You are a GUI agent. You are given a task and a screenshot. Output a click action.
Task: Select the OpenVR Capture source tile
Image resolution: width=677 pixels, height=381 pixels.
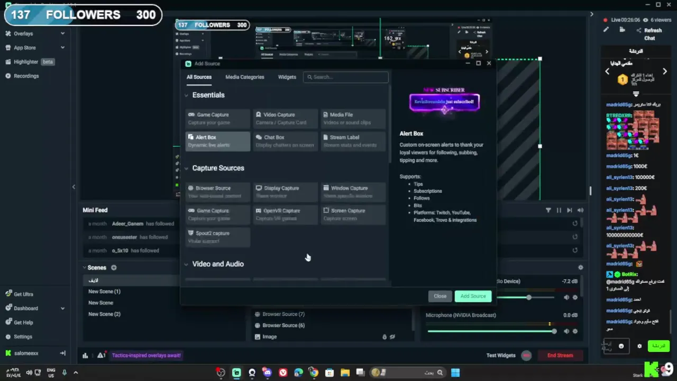click(285, 215)
